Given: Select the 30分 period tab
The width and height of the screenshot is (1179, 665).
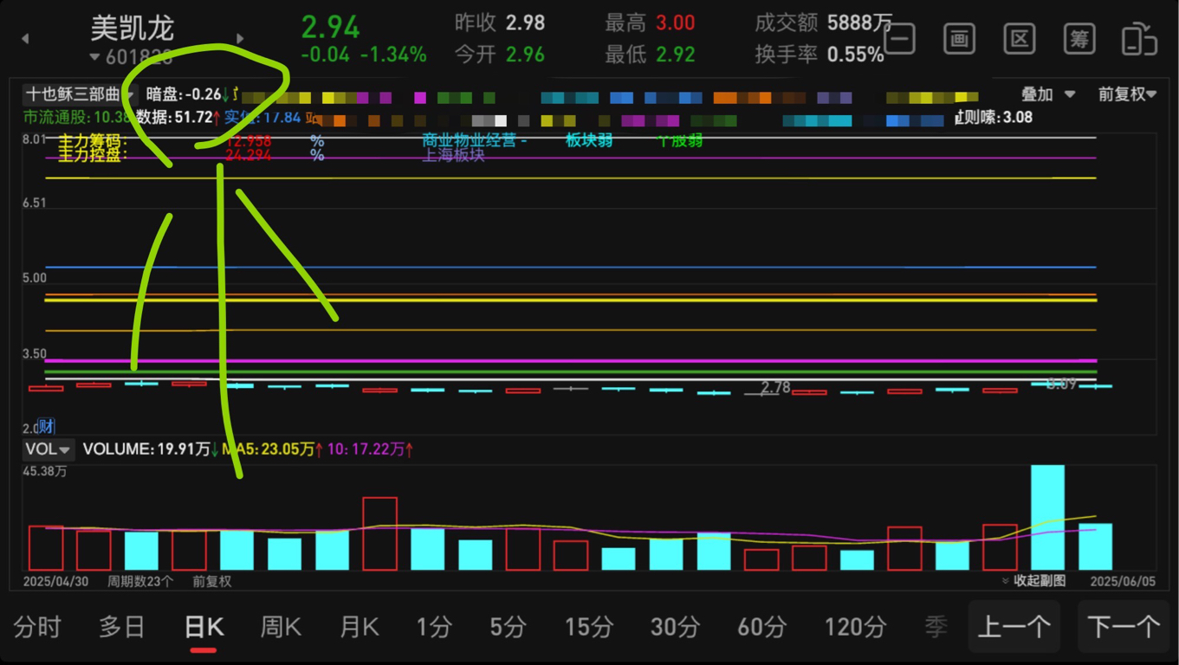Looking at the screenshot, I should pos(674,627).
